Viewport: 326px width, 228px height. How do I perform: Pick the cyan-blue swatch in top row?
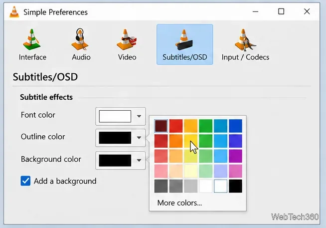(x=221, y=126)
